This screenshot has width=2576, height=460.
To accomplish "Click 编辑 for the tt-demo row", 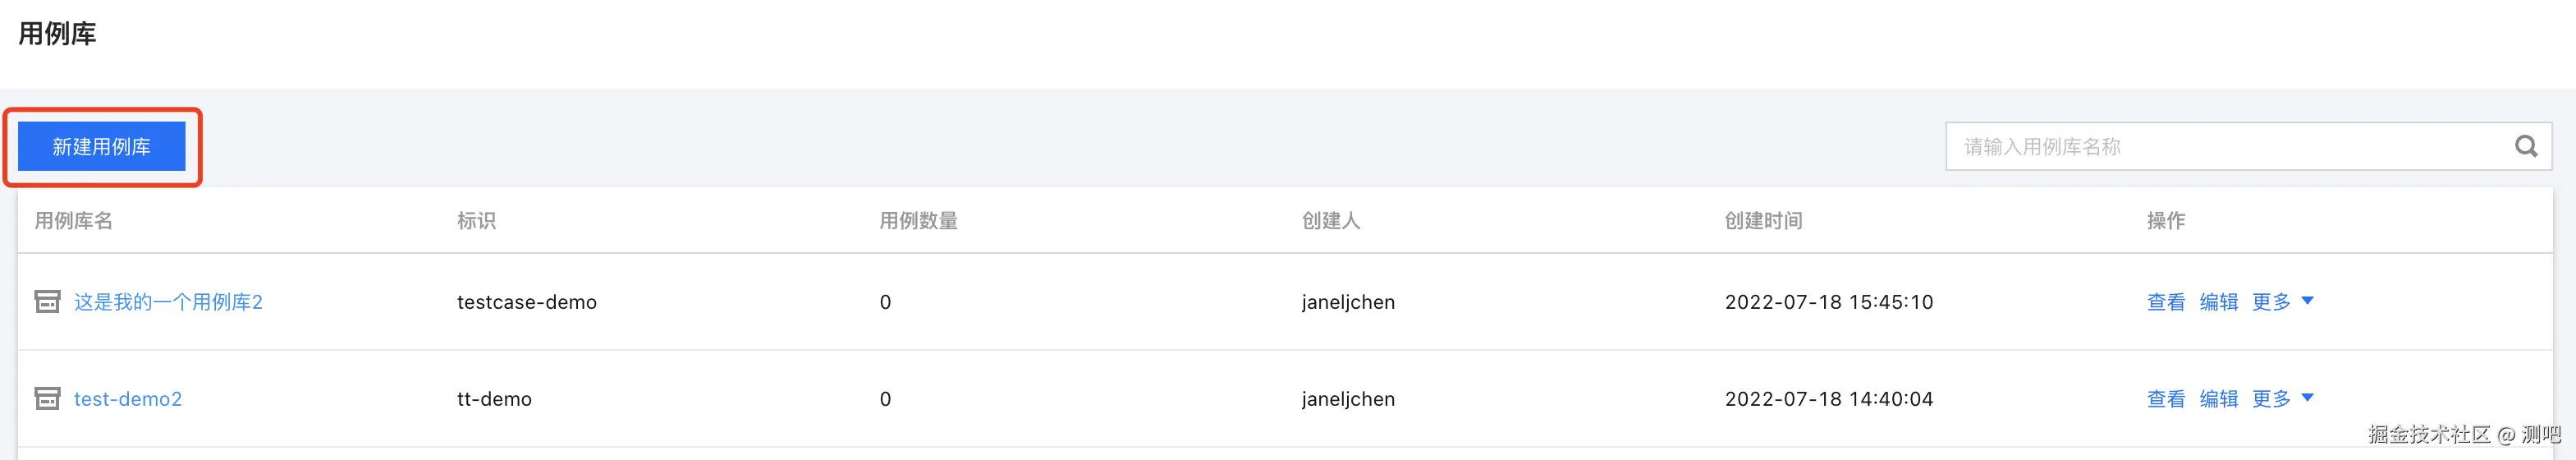I will coord(2218,399).
